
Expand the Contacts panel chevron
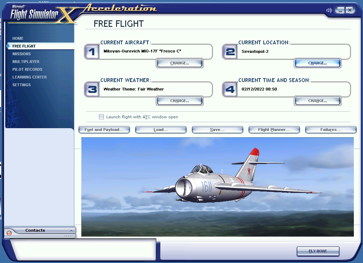pos(71,231)
